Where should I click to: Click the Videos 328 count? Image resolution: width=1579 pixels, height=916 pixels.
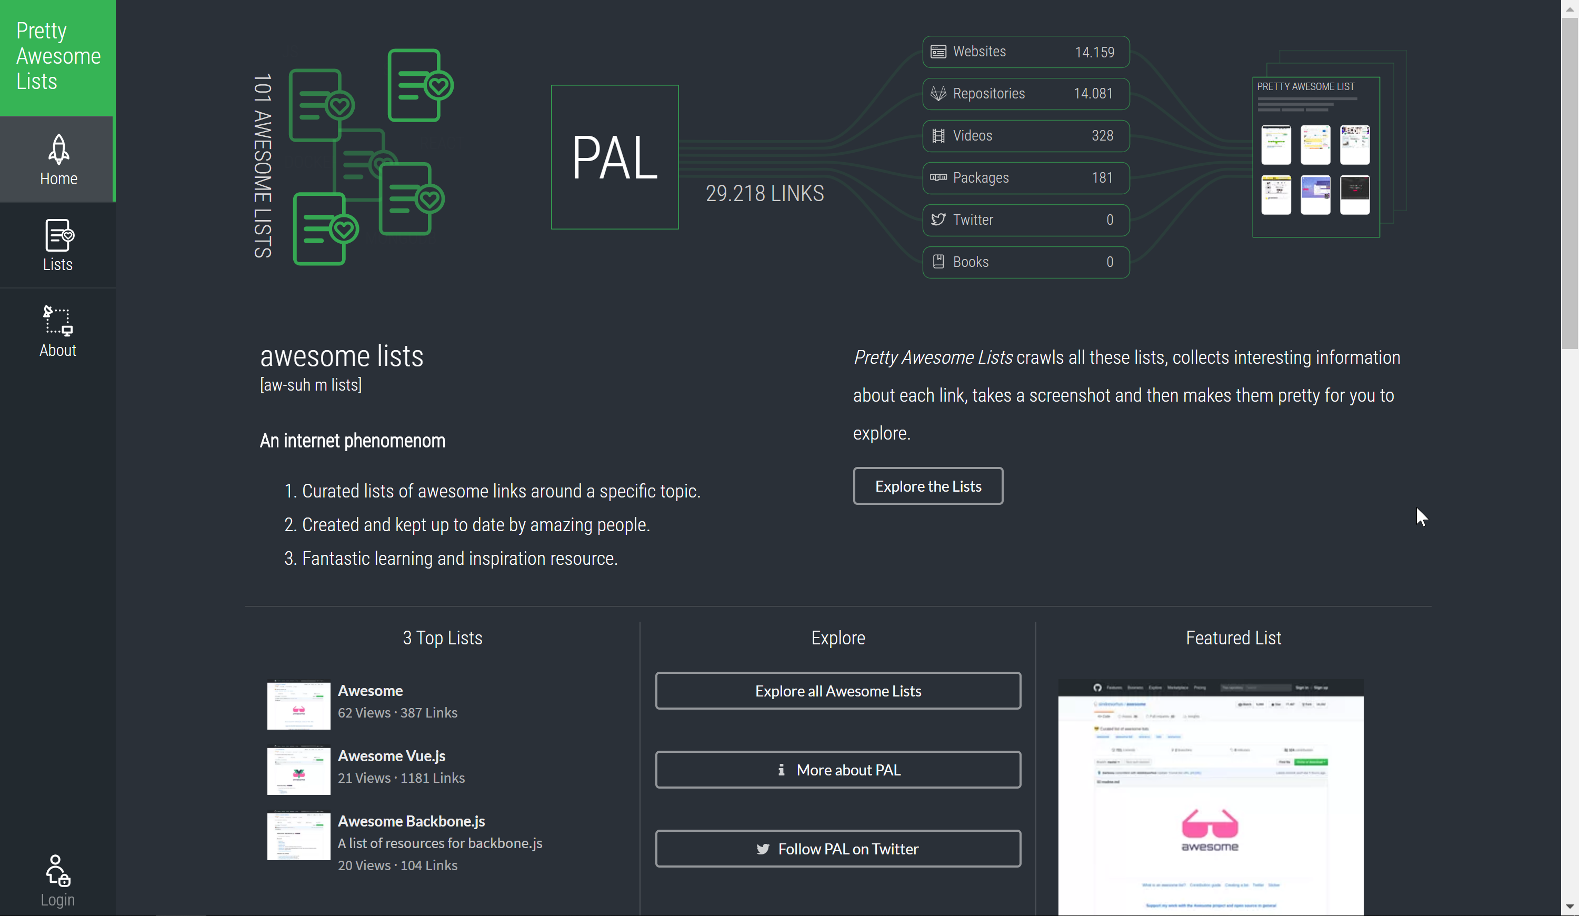[1102, 135]
